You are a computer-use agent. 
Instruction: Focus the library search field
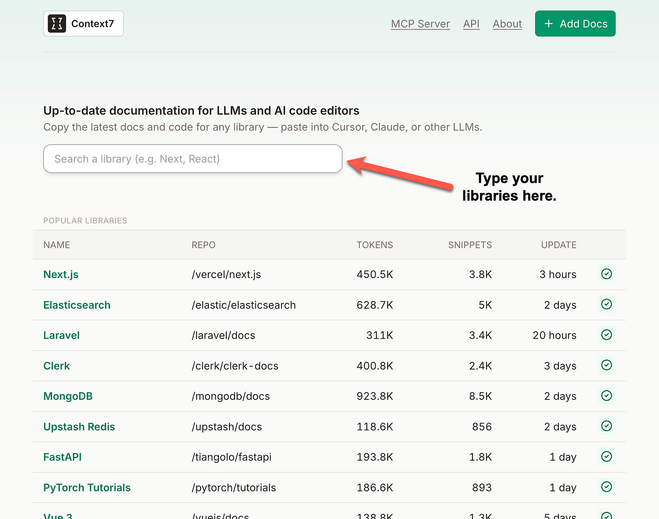(x=193, y=159)
